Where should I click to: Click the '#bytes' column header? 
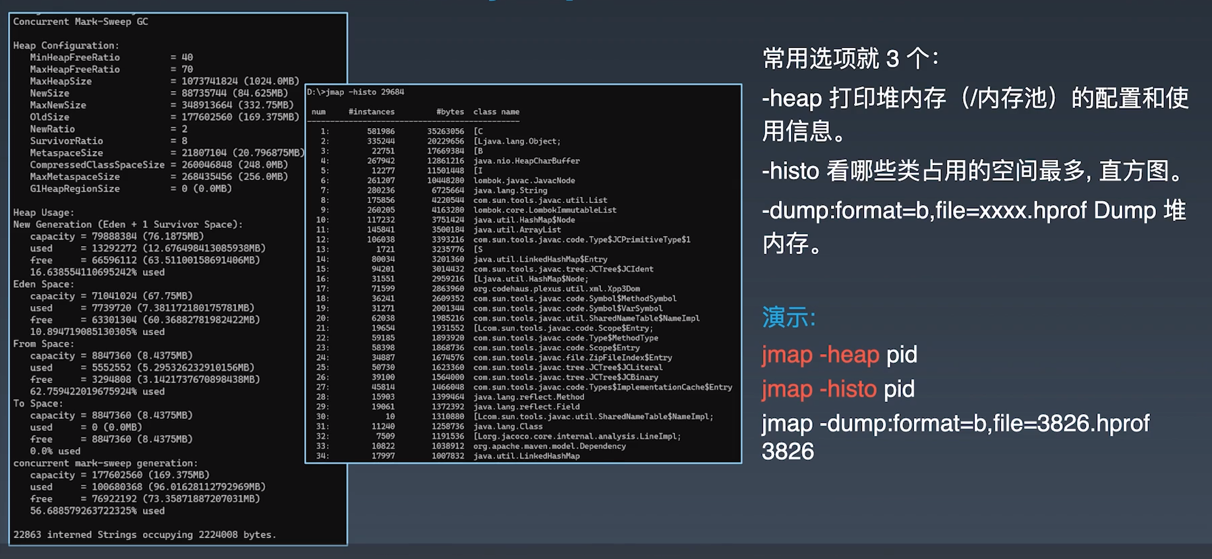[450, 112]
